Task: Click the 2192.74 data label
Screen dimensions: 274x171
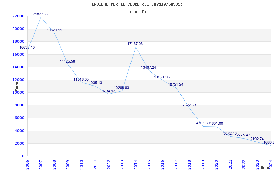Action: click(x=257, y=139)
